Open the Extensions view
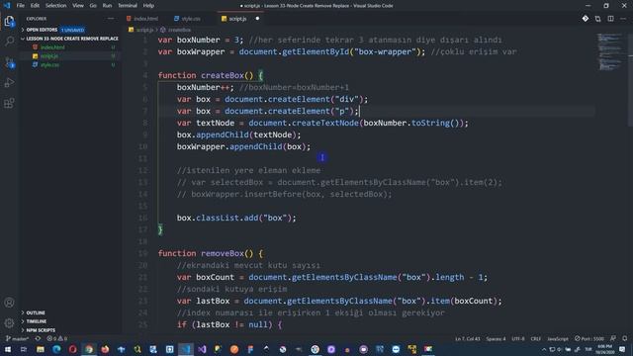This screenshot has height=356, width=633. (x=9, y=103)
